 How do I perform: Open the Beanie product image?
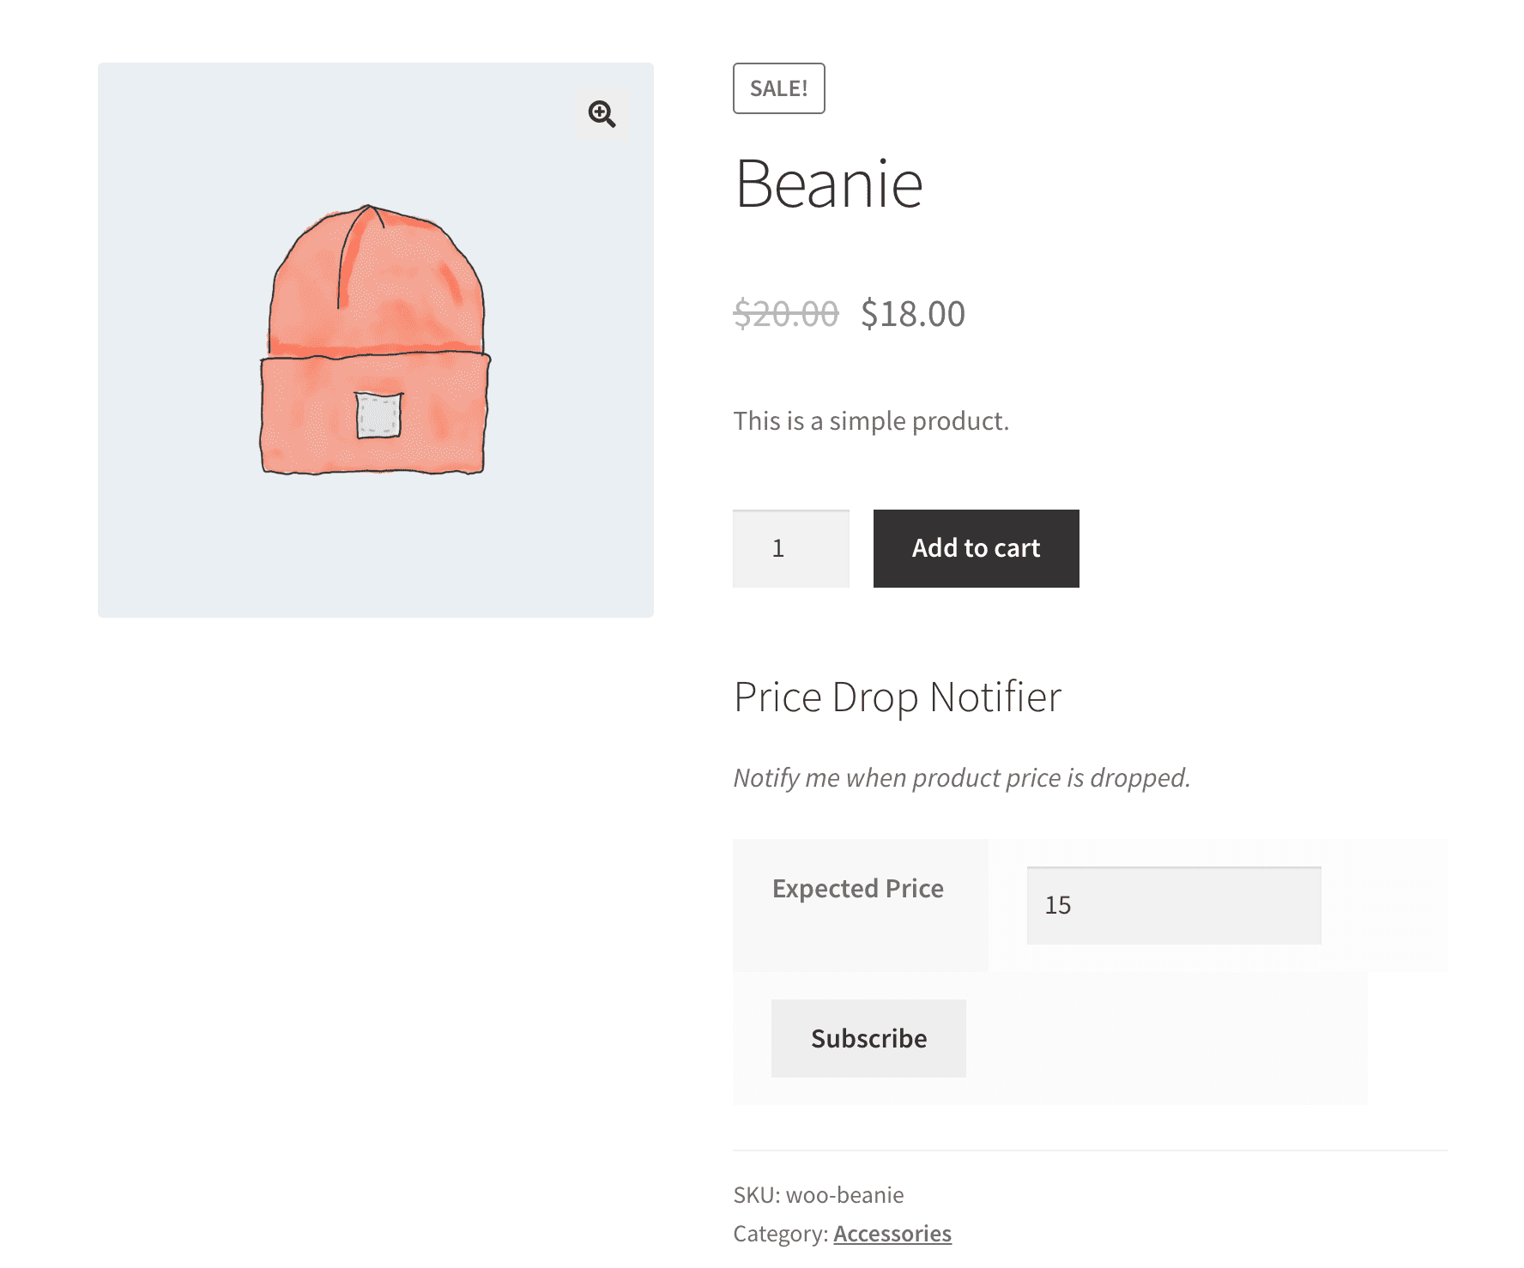coord(376,340)
